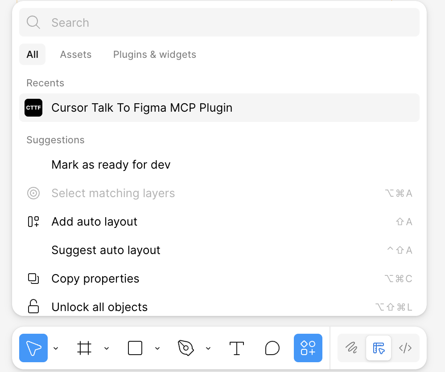Expand the shape tools dropdown chevron
The image size is (445, 372).
[157, 348]
